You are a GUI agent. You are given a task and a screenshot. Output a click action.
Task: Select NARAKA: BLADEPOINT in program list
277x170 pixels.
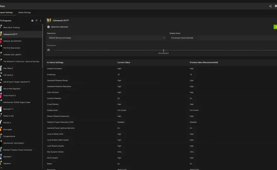pyautogui.click(x=21, y=41)
